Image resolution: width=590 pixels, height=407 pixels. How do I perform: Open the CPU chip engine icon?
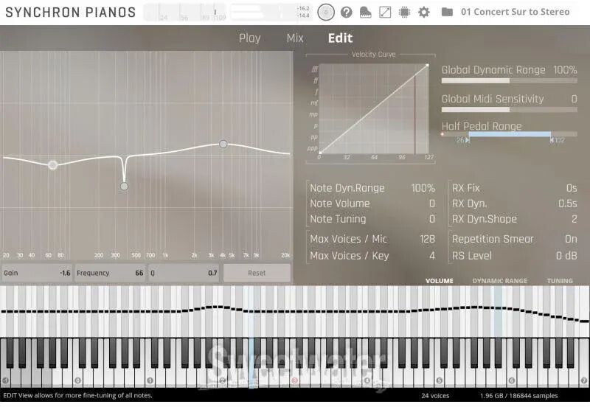(x=404, y=12)
